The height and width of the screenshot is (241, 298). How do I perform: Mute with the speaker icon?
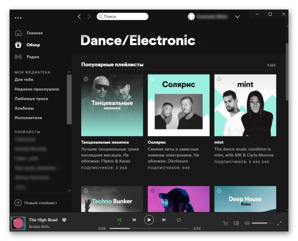coord(247,223)
